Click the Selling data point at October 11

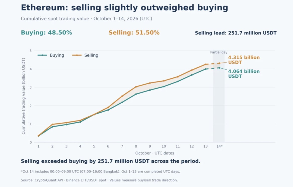(x=178, y=77)
